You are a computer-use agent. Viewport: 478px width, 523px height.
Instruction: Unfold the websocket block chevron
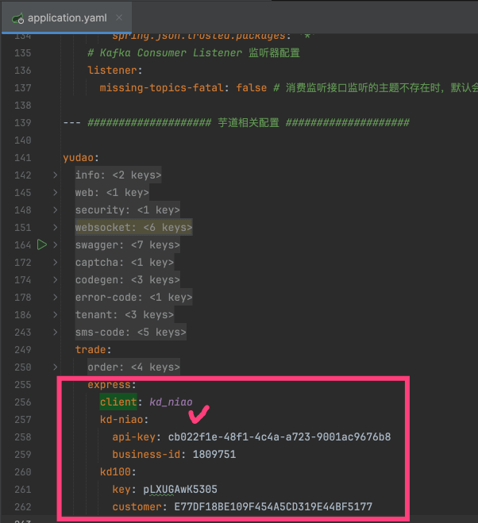point(55,227)
